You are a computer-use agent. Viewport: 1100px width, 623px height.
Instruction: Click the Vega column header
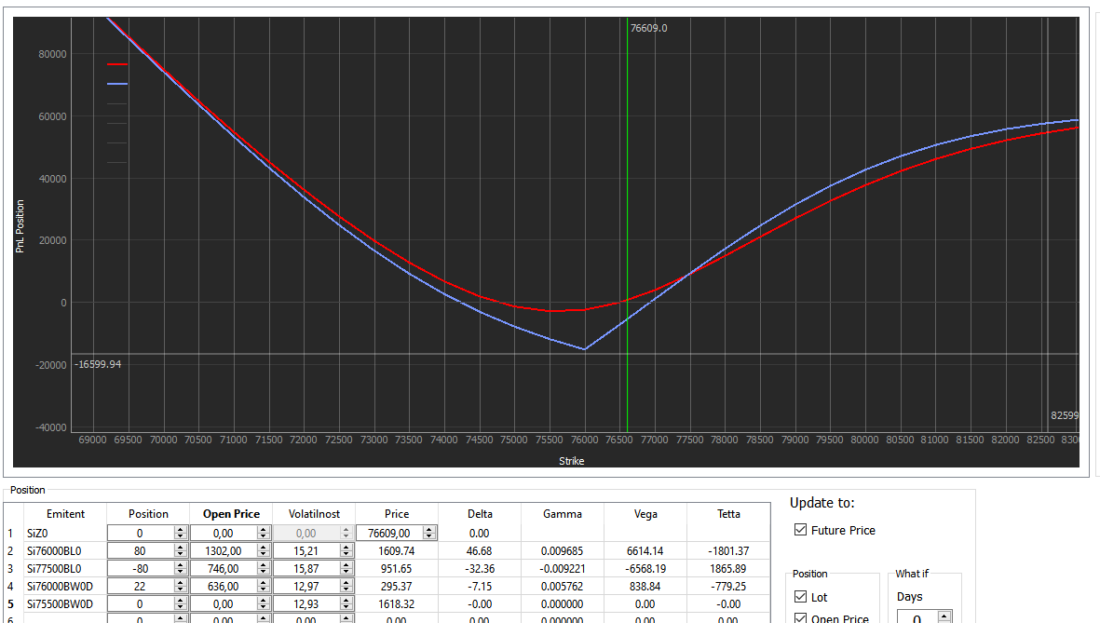(x=645, y=513)
